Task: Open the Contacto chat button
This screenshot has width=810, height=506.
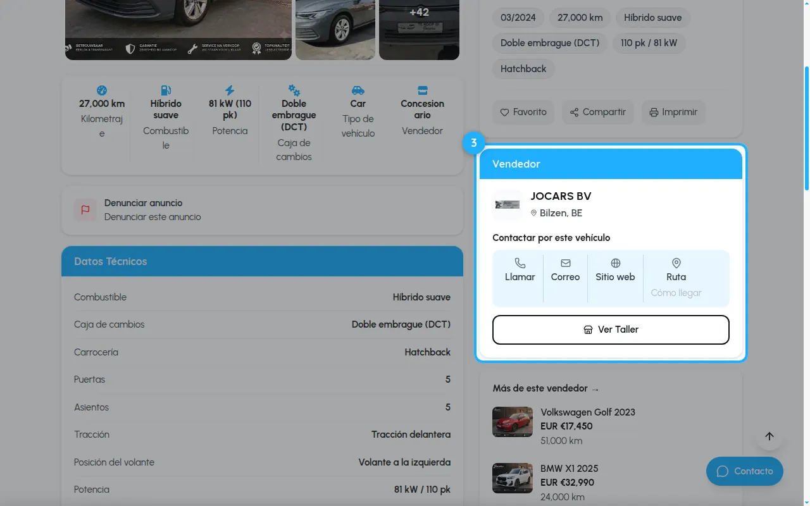Action: (745, 471)
